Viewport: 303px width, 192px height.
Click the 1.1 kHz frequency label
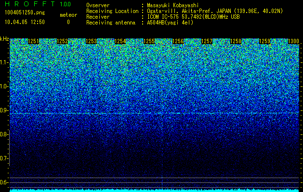point(3,62)
